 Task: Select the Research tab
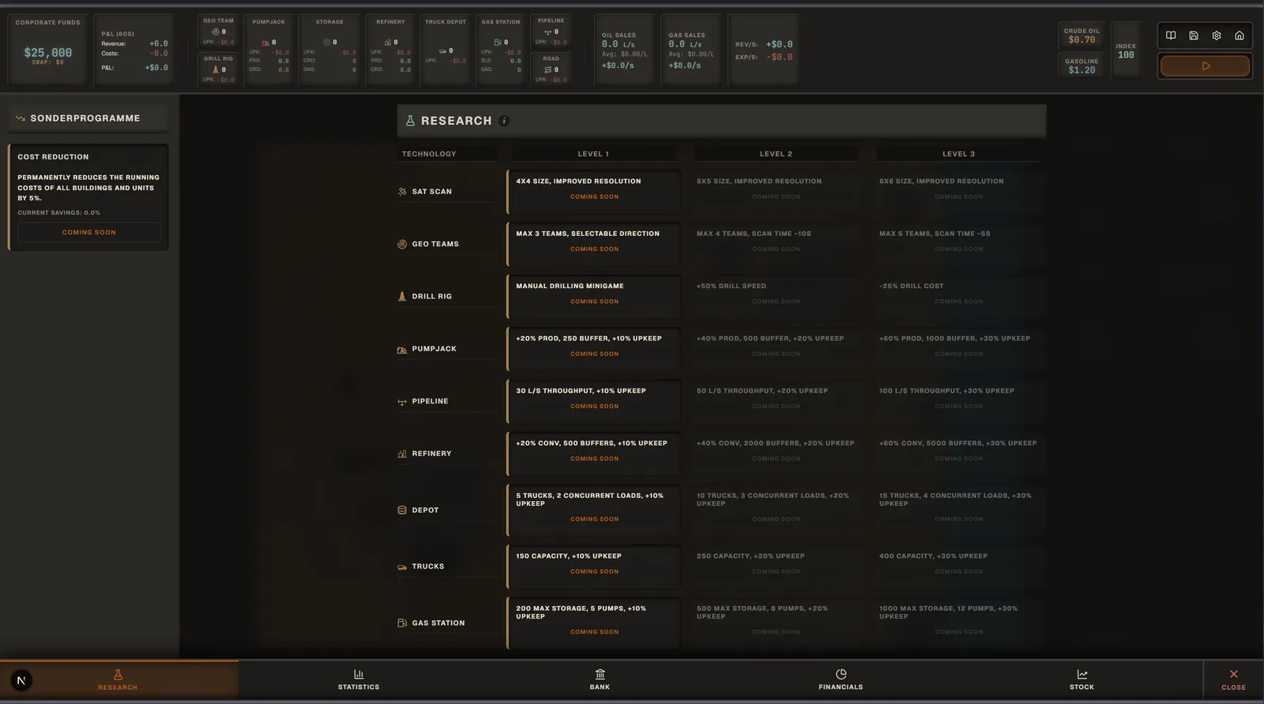coord(118,680)
